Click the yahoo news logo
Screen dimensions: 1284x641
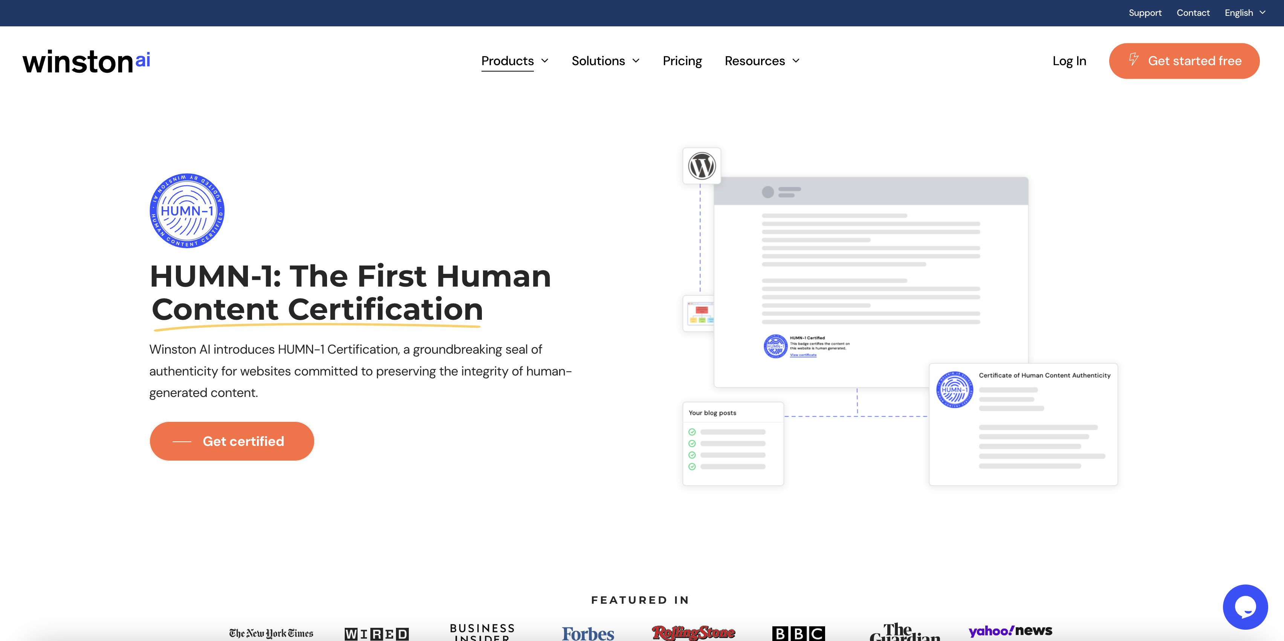point(1010,630)
